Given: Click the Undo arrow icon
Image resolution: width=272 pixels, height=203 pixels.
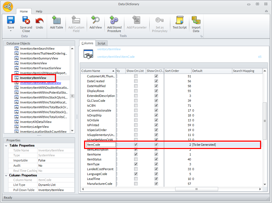Looking at the screenshot, I should click(39, 20).
